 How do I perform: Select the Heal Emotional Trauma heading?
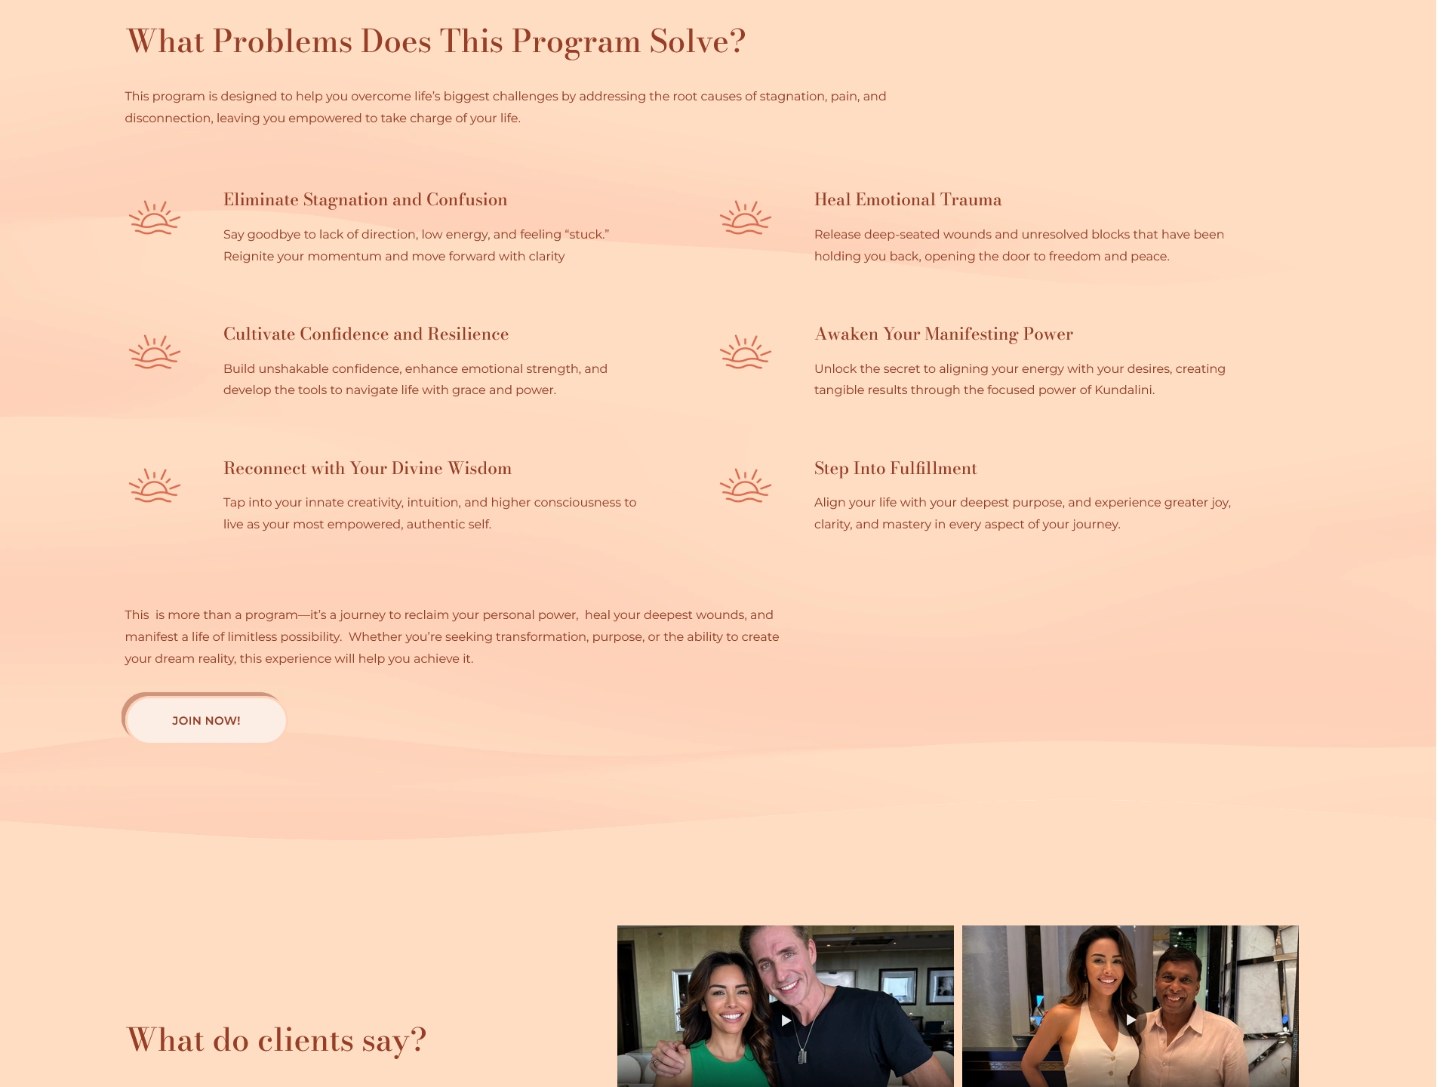[x=908, y=200]
